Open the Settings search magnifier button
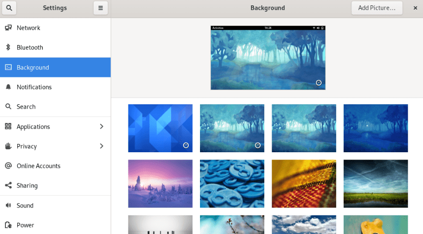The height and width of the screenshot is (234, 423). point(9,8)
